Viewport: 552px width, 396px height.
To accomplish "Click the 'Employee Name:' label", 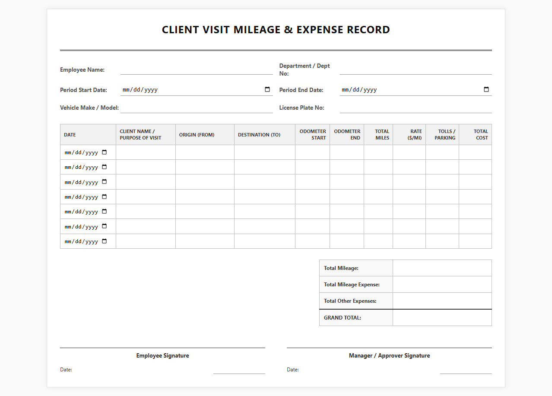I will tap(82, 70).
